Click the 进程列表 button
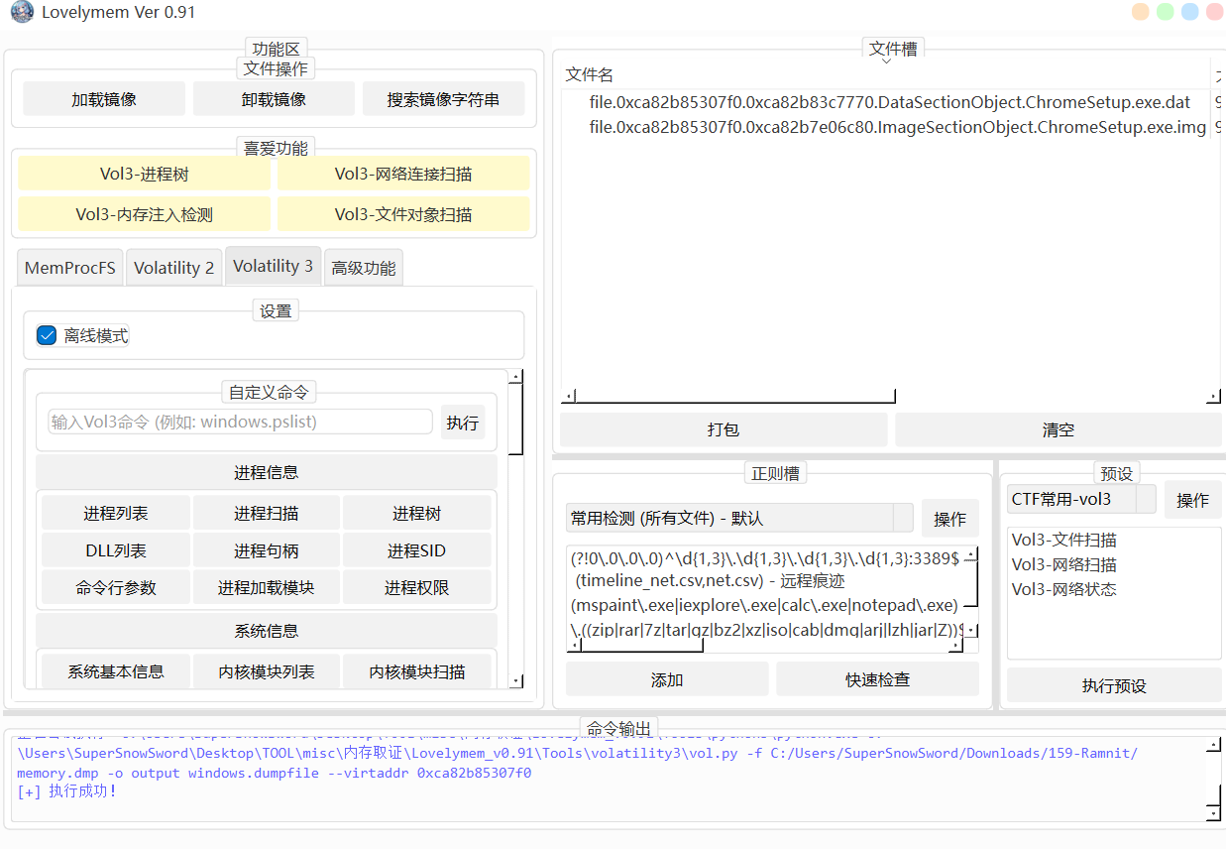This screenshot has height=849, width=1226. [116, 514]
